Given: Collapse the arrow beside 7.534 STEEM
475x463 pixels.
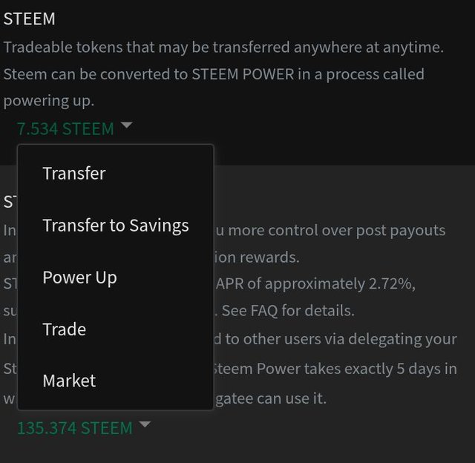Looking at the screenshot, I should coord(126,126).
